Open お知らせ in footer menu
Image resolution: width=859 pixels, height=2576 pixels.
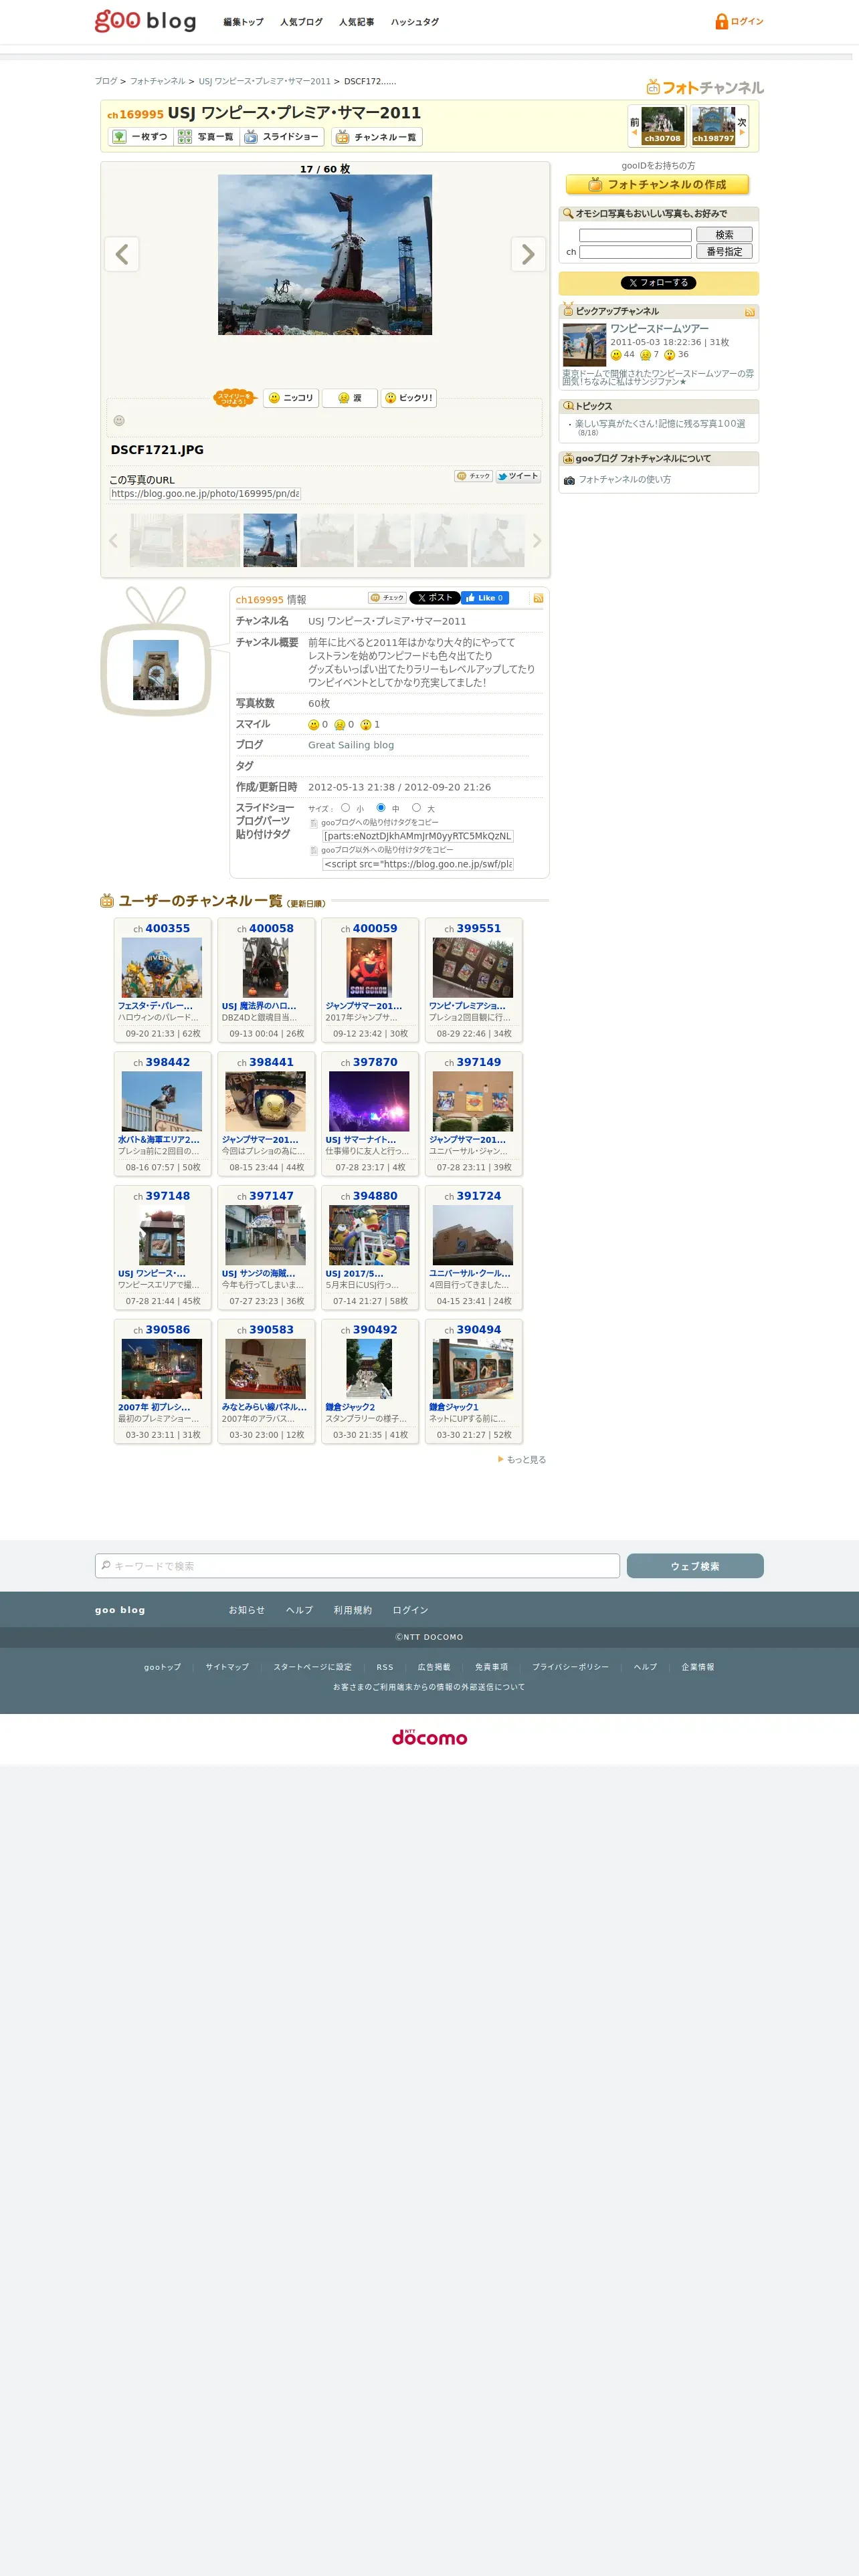tap(246, 1610)
